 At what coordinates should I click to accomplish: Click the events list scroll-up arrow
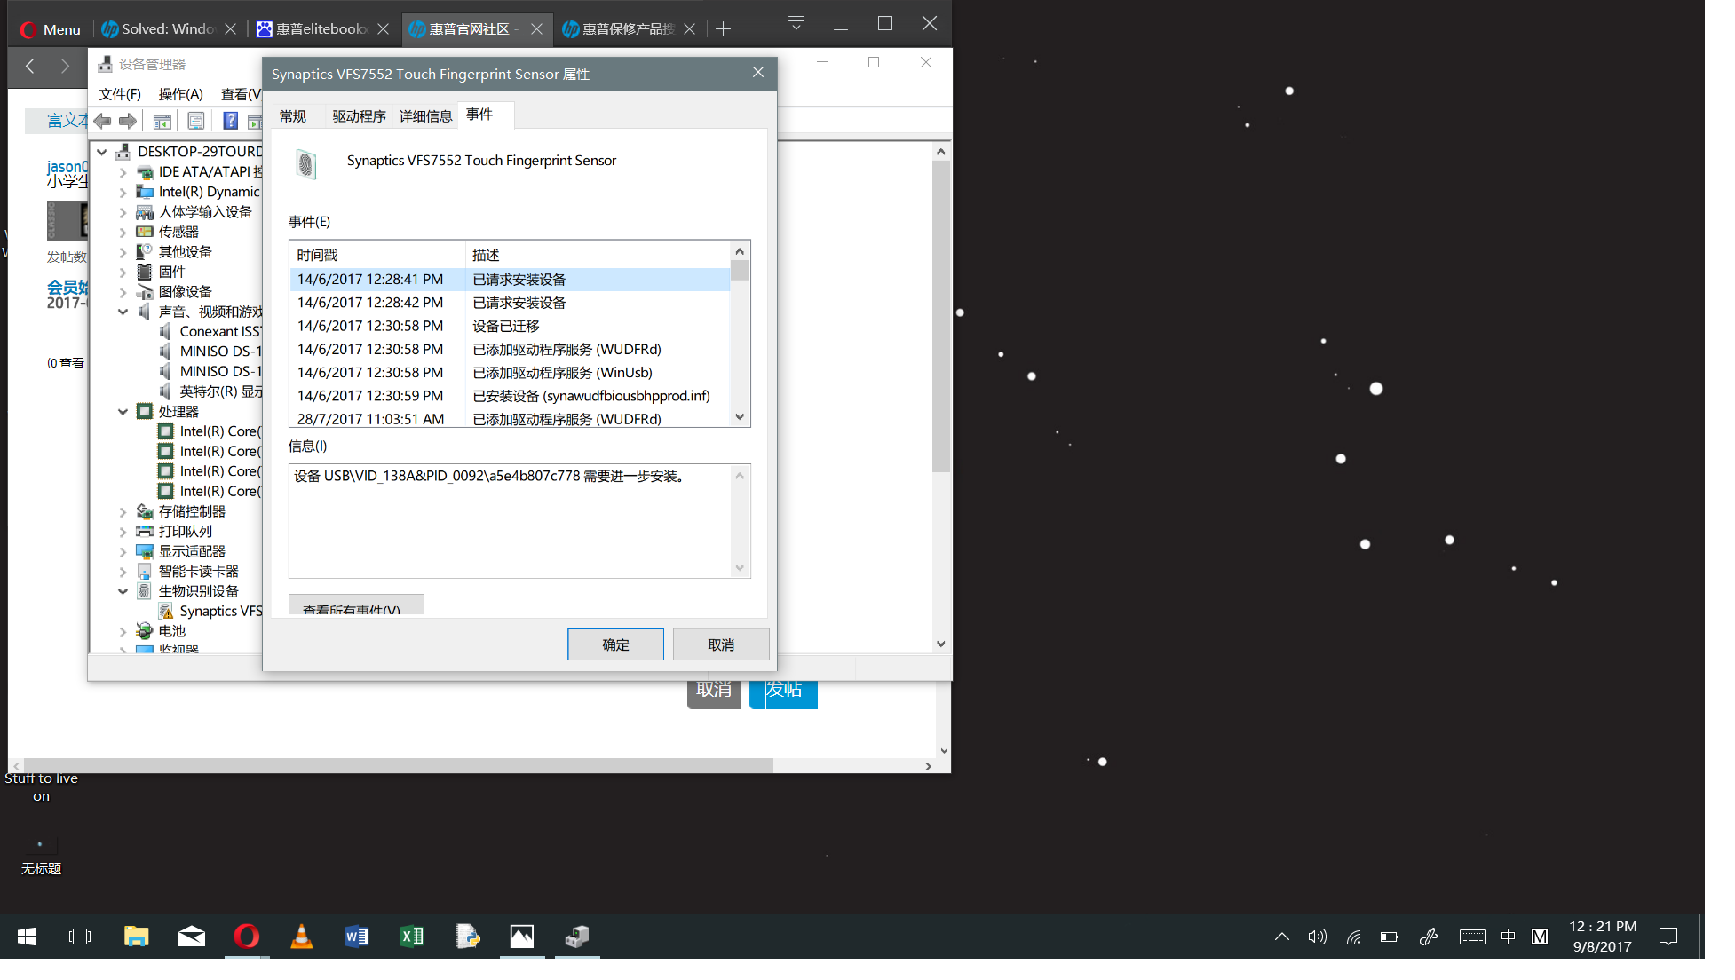tap(740, 252)
